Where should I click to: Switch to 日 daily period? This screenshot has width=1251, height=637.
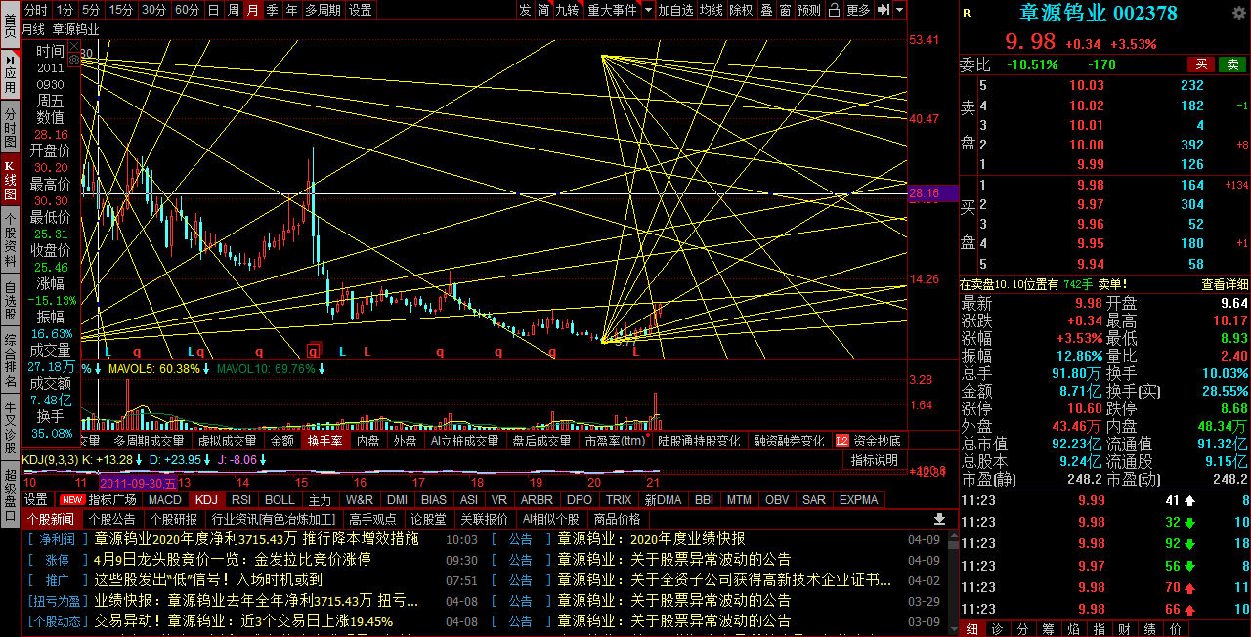point(214,10)
